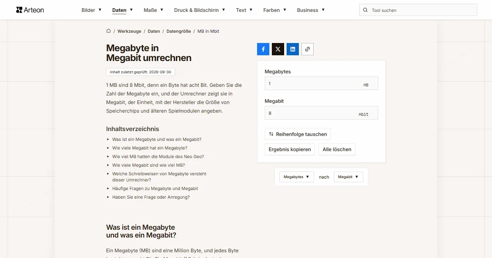Click the Megabit input field

click(x=321, y=113)
